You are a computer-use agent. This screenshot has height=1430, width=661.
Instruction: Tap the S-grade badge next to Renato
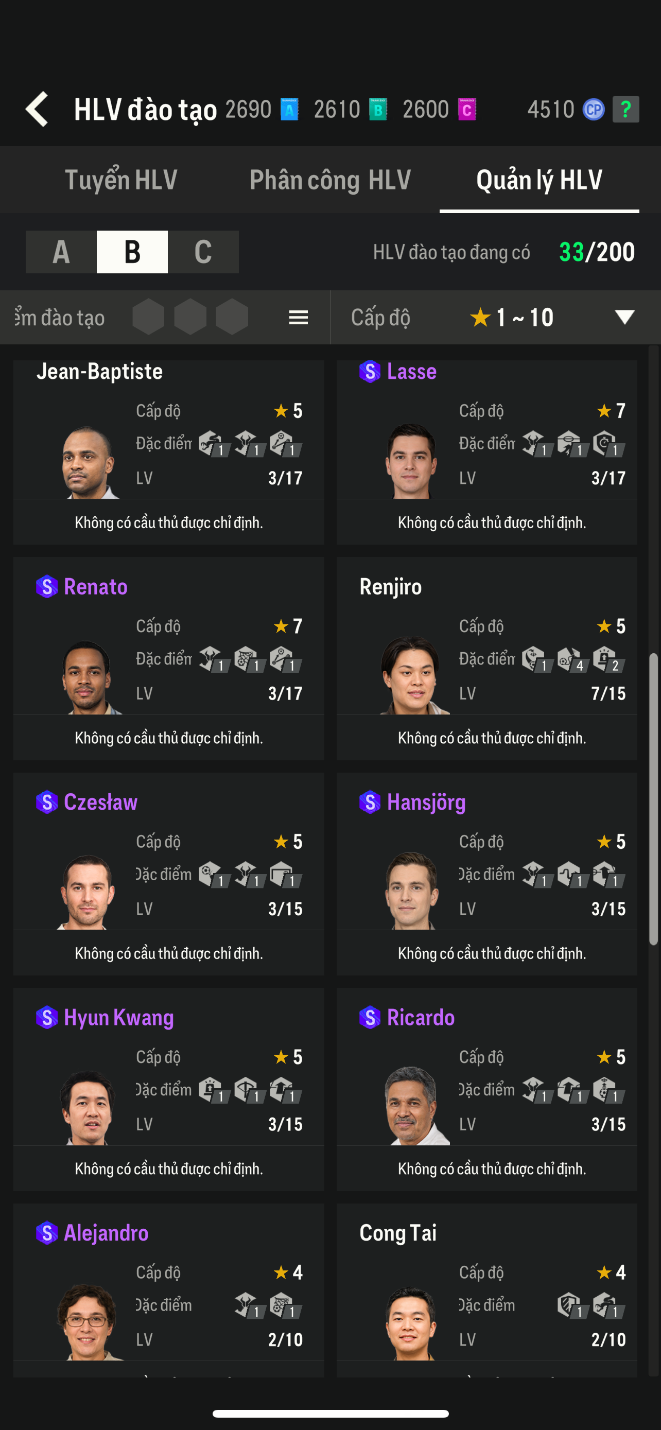(47, 587)
